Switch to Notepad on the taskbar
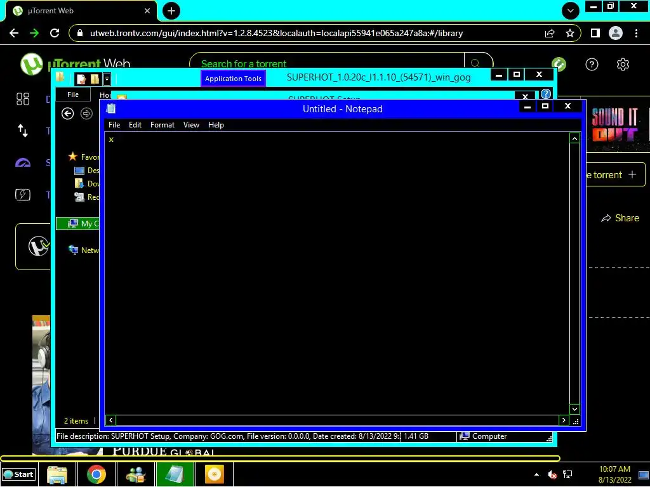This screenshot has height=487, width=650. (x=175, y=474)
